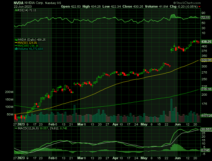This screenshot has height=161, width=212.
Task: Click the 216.16 MA(200) axis tag
Action: 206,89
